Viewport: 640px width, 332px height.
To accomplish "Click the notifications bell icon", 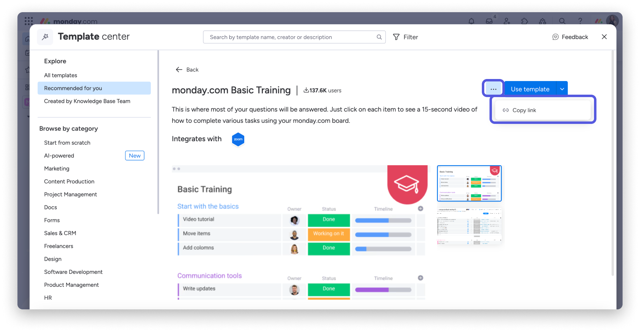I will coord(471,21).
